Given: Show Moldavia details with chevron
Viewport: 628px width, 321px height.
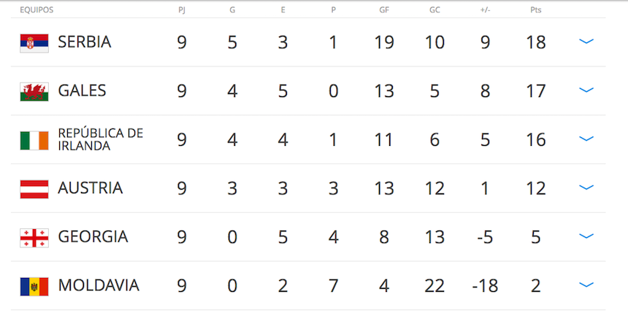Looking at the screenshot, I should click(x=586, y=285).
